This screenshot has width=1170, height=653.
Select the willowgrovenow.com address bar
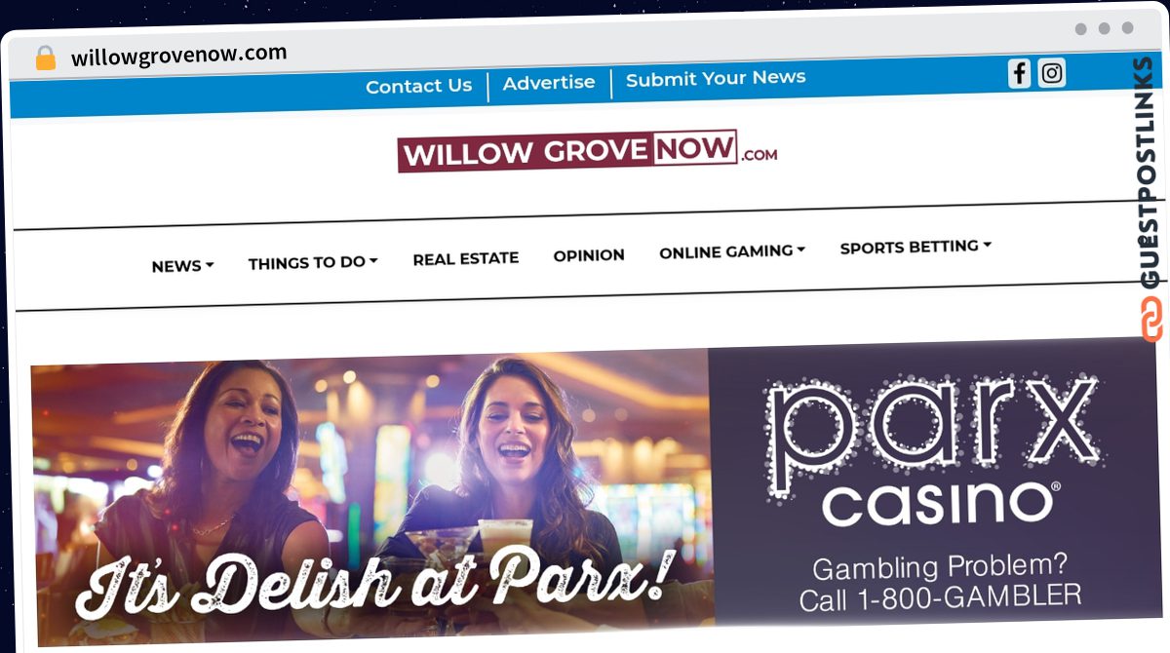coord(179,55)
